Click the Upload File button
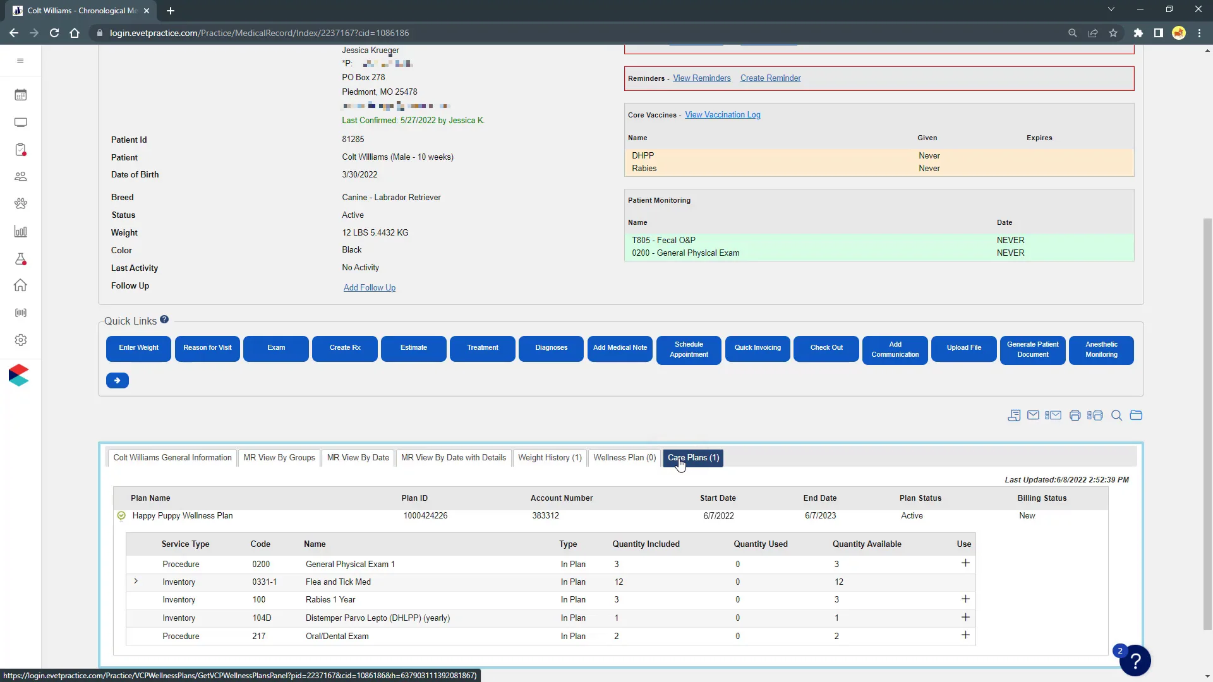Viewport: 1213px width, 682px height. click(964, 349)
